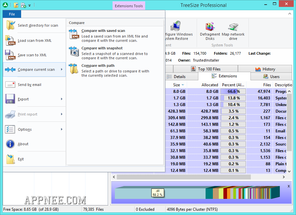This screenshot has width=296, height=215.
Task: Click the Print report printer icon
Action: click(x=10, y=114)
